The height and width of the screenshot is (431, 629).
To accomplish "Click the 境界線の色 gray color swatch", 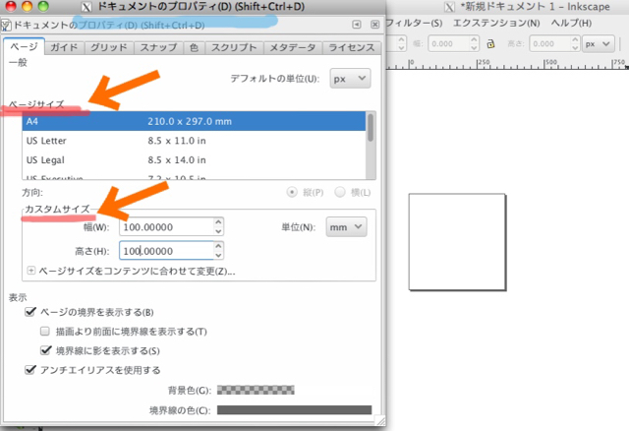I will (293, 410).
